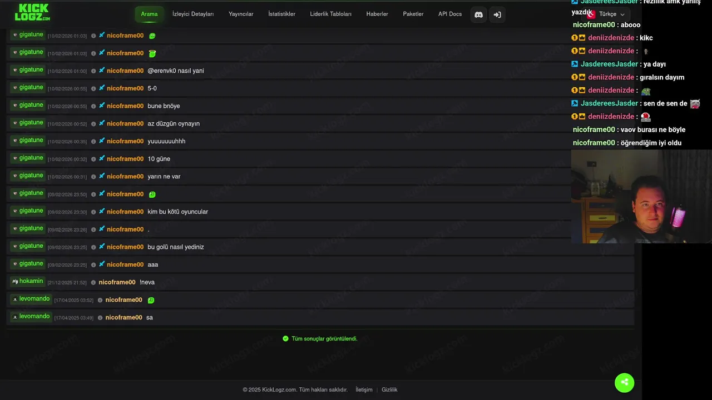Click the green share button
The image size is (712, 400).
(624, 382)
